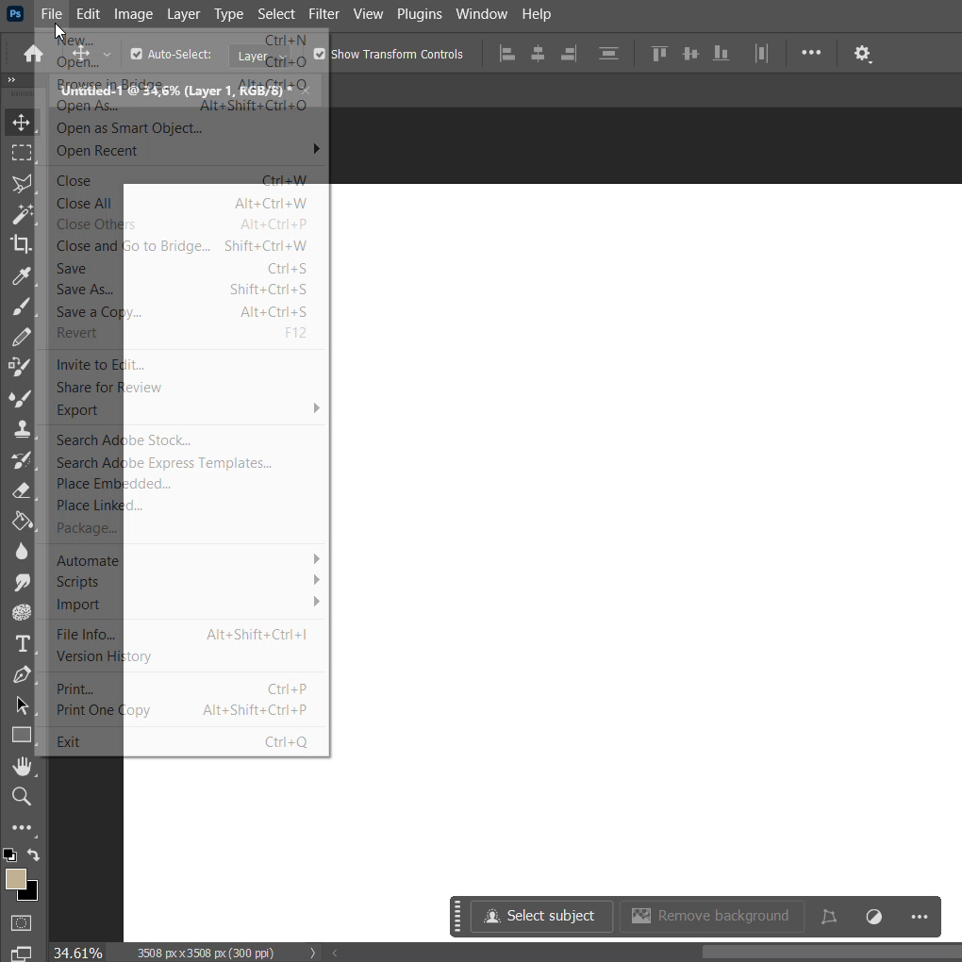Open the Filter menu
Viewport: 962px width, 962px height.
point(323,13)
